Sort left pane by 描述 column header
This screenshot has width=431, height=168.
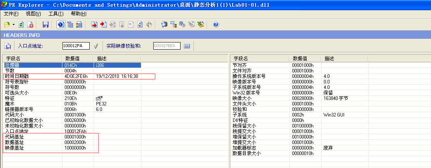pyautogui.click(x=117, y=59)
